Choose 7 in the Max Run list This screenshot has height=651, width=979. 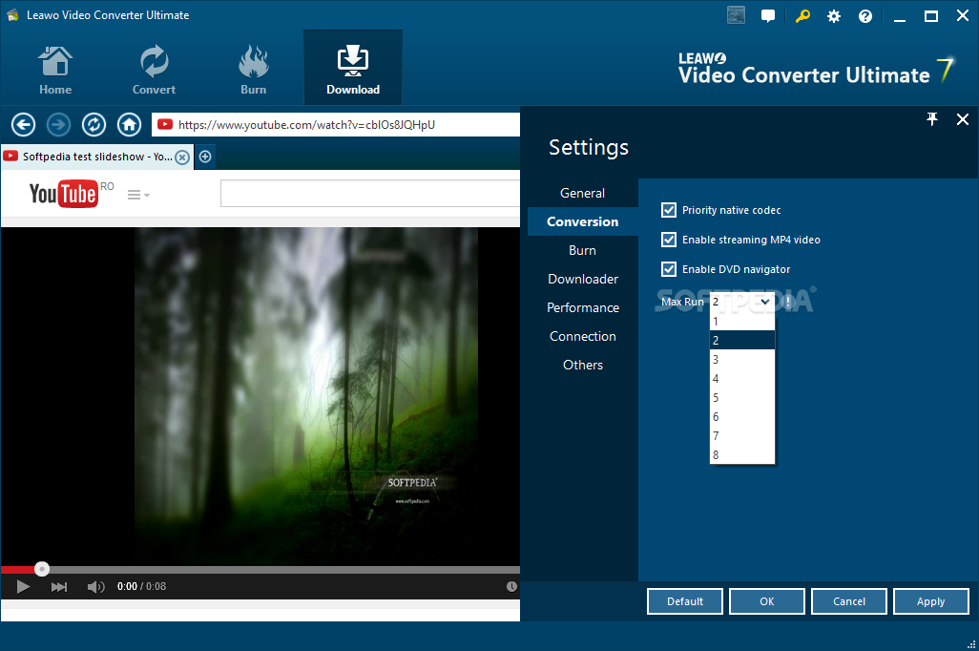click(742, 436)
